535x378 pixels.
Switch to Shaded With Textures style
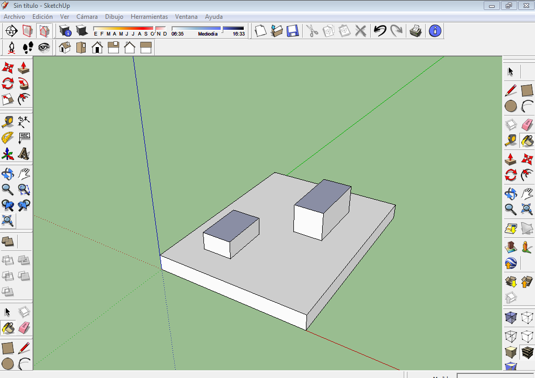pyautogui.click(x=527, y=352)
